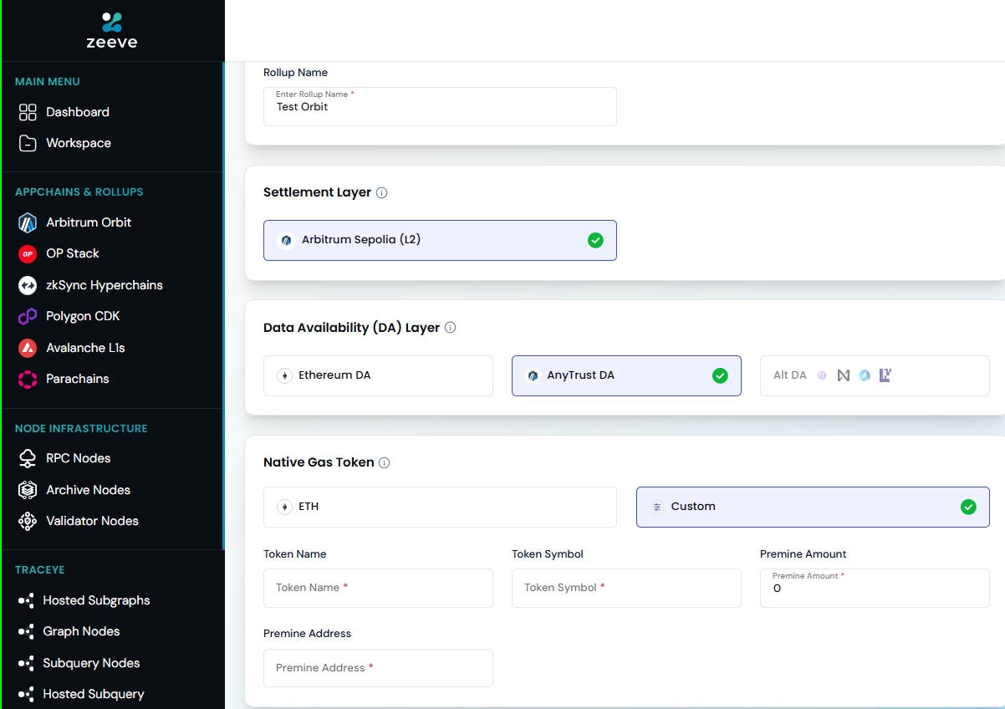Go to the Dashboard

point(76,111)
